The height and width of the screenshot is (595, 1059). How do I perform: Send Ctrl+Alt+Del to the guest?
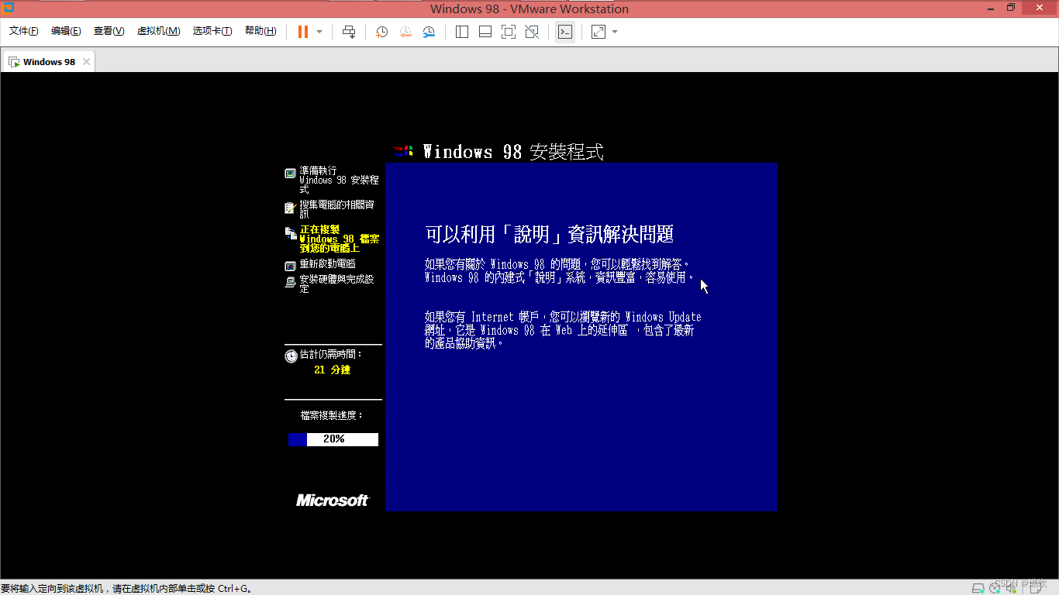(x=349, y=32)
